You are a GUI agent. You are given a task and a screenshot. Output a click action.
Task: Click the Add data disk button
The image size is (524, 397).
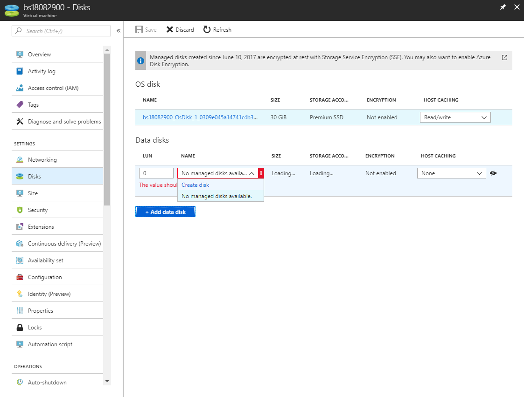point(165,212)
